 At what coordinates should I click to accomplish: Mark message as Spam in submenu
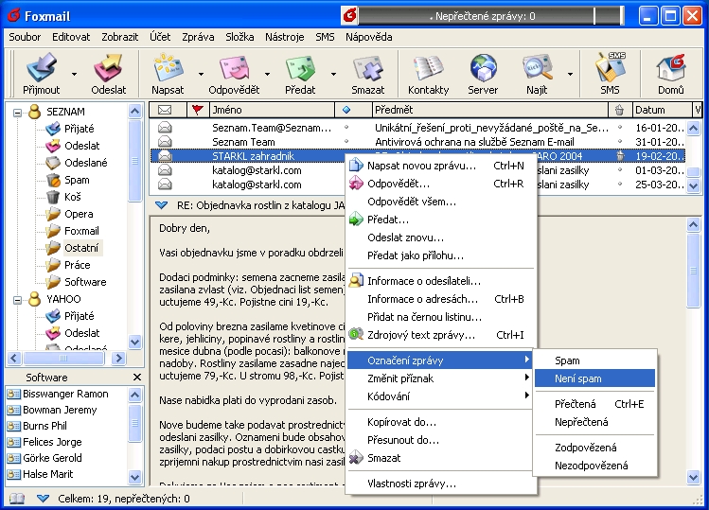coord(594,361)
